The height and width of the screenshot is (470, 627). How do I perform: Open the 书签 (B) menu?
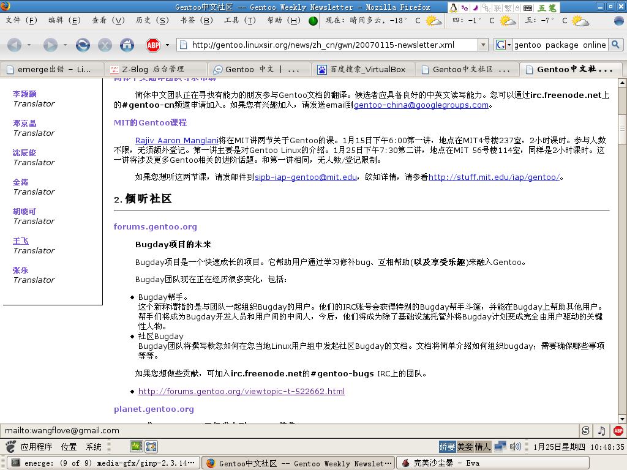tap(197, 20)
